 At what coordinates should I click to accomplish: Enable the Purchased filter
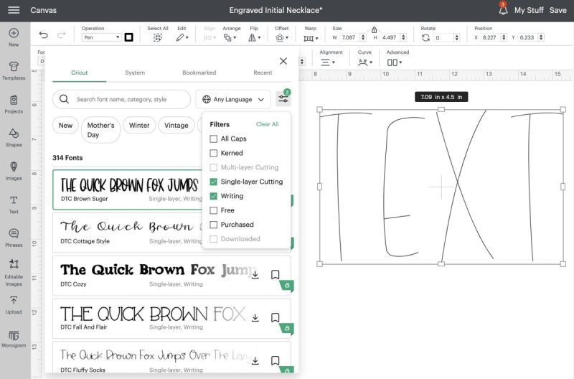[x=213, y=225]
